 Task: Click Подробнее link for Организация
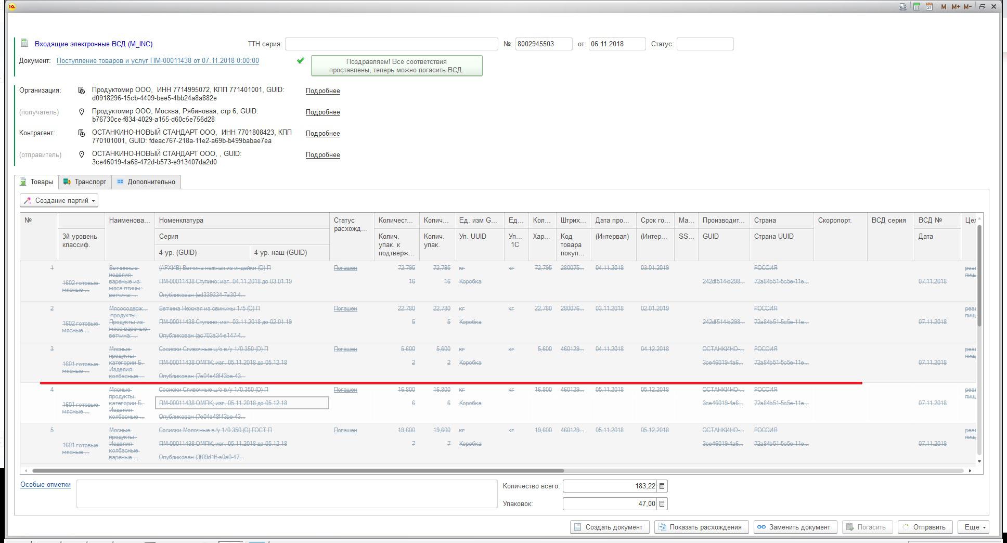(x=322, y=90)
